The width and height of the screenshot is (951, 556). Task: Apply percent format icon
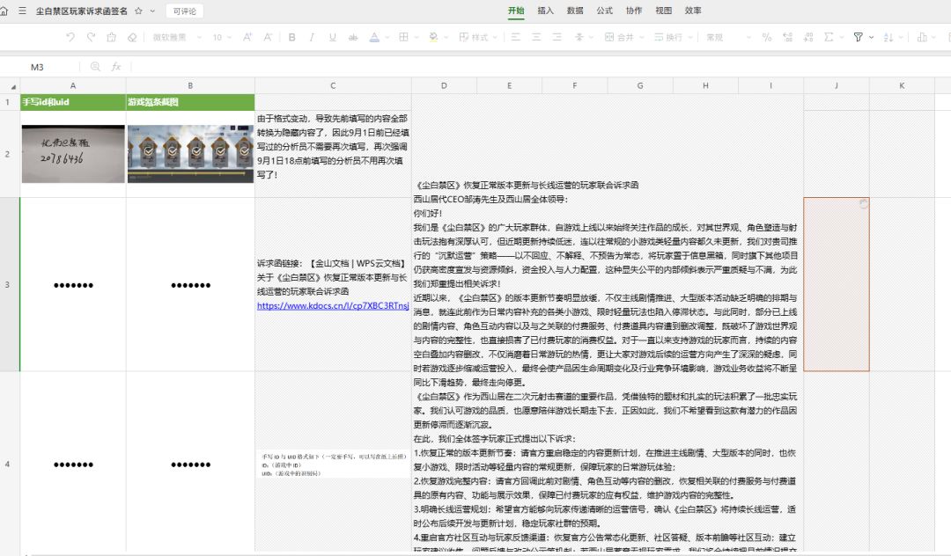tap(767, 38)
